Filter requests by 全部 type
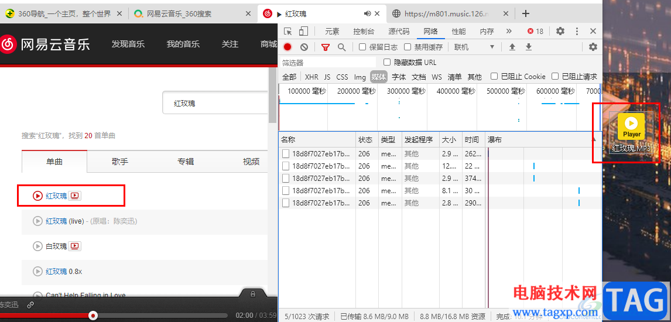671x322 pixels. (x=289, y=77)
